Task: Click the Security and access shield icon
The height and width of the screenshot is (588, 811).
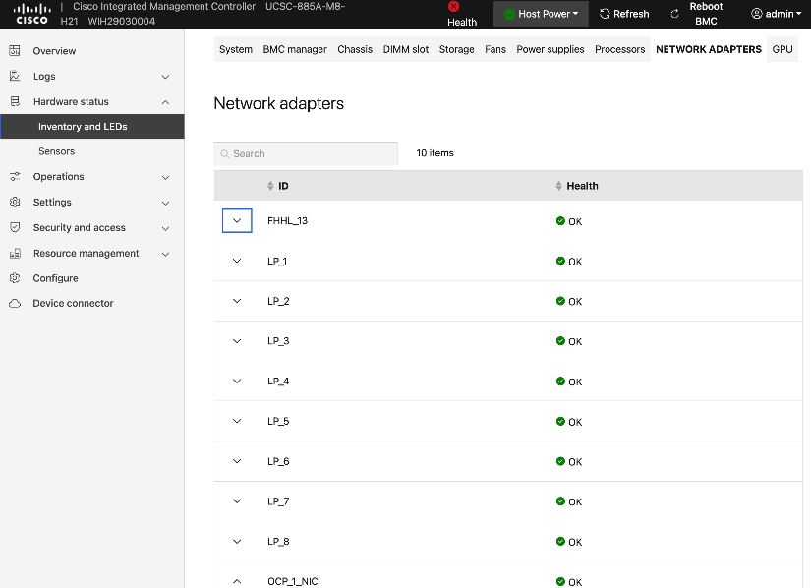Action: tap(15, 228)
